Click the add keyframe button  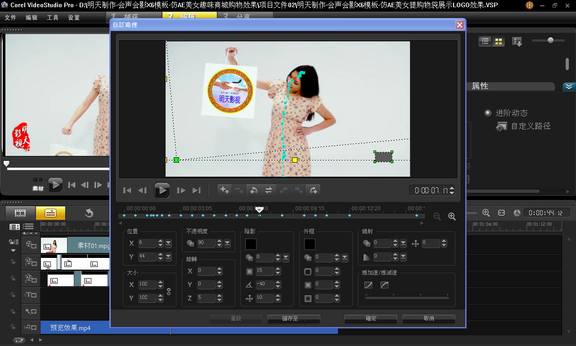(224, 190)
